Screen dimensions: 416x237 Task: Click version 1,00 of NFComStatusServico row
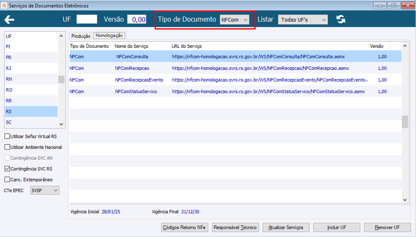(x=382, y=92)
